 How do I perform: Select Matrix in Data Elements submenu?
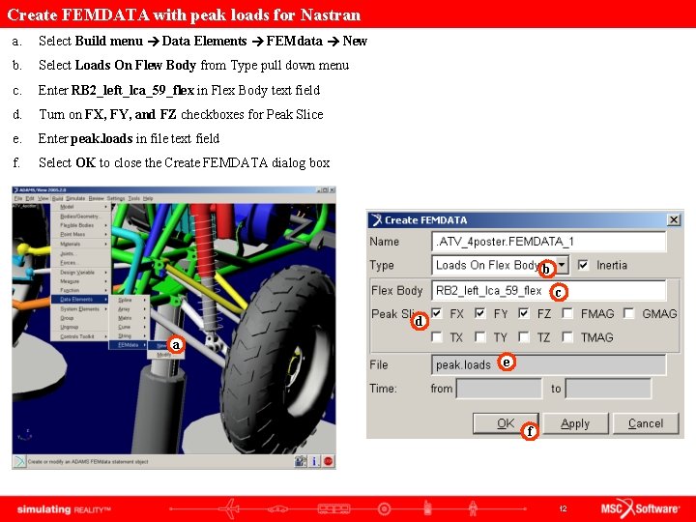click(x=129, y=318)
